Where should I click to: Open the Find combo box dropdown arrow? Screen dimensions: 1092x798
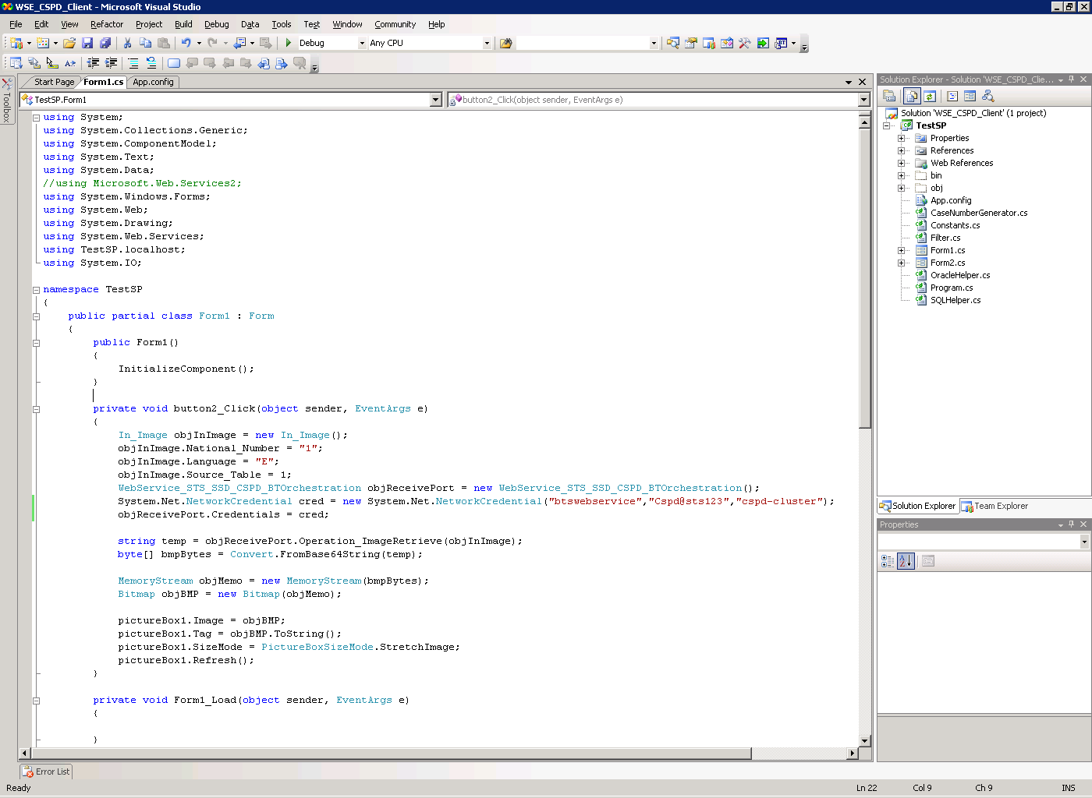point(654,44)
